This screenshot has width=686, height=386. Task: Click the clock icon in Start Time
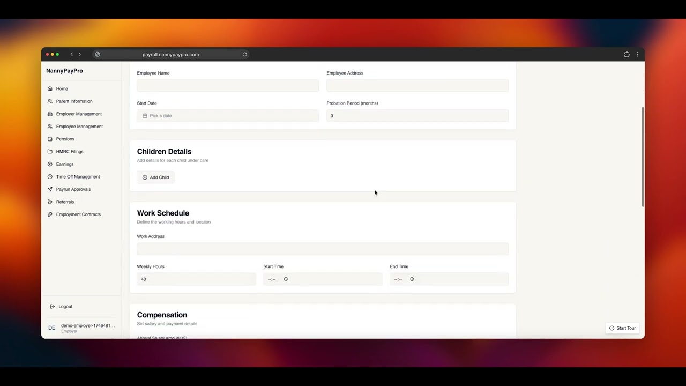pyautogui.click(x=286, y=279)
